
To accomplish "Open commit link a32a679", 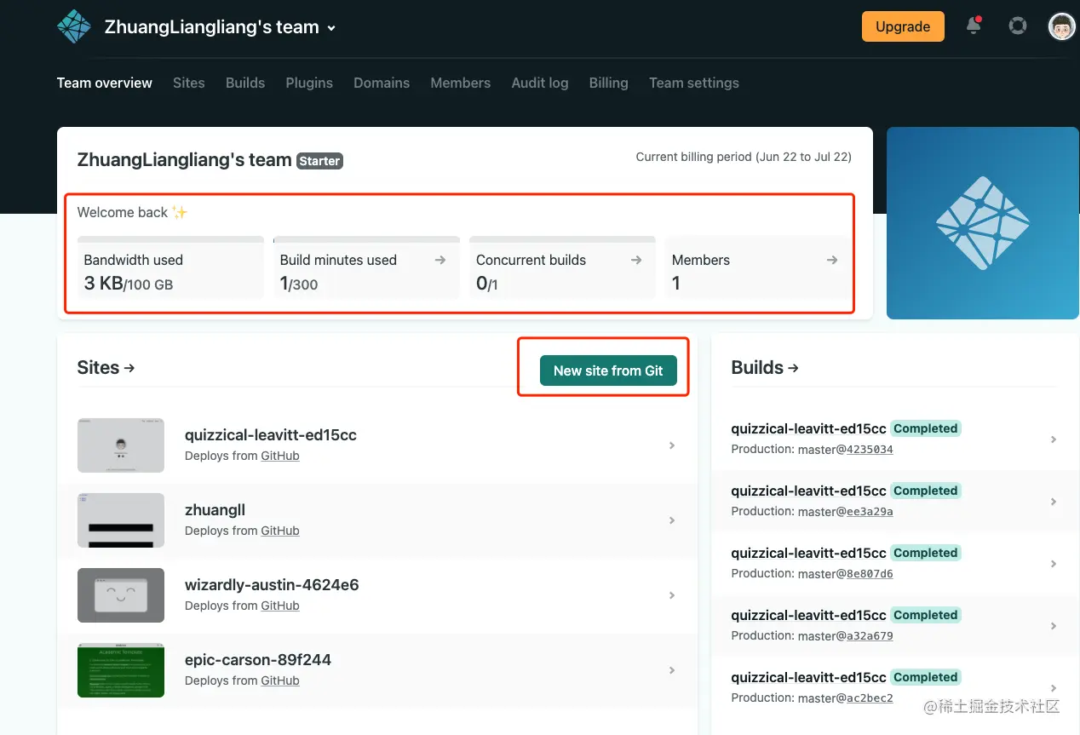I will (x=870, y=635).
